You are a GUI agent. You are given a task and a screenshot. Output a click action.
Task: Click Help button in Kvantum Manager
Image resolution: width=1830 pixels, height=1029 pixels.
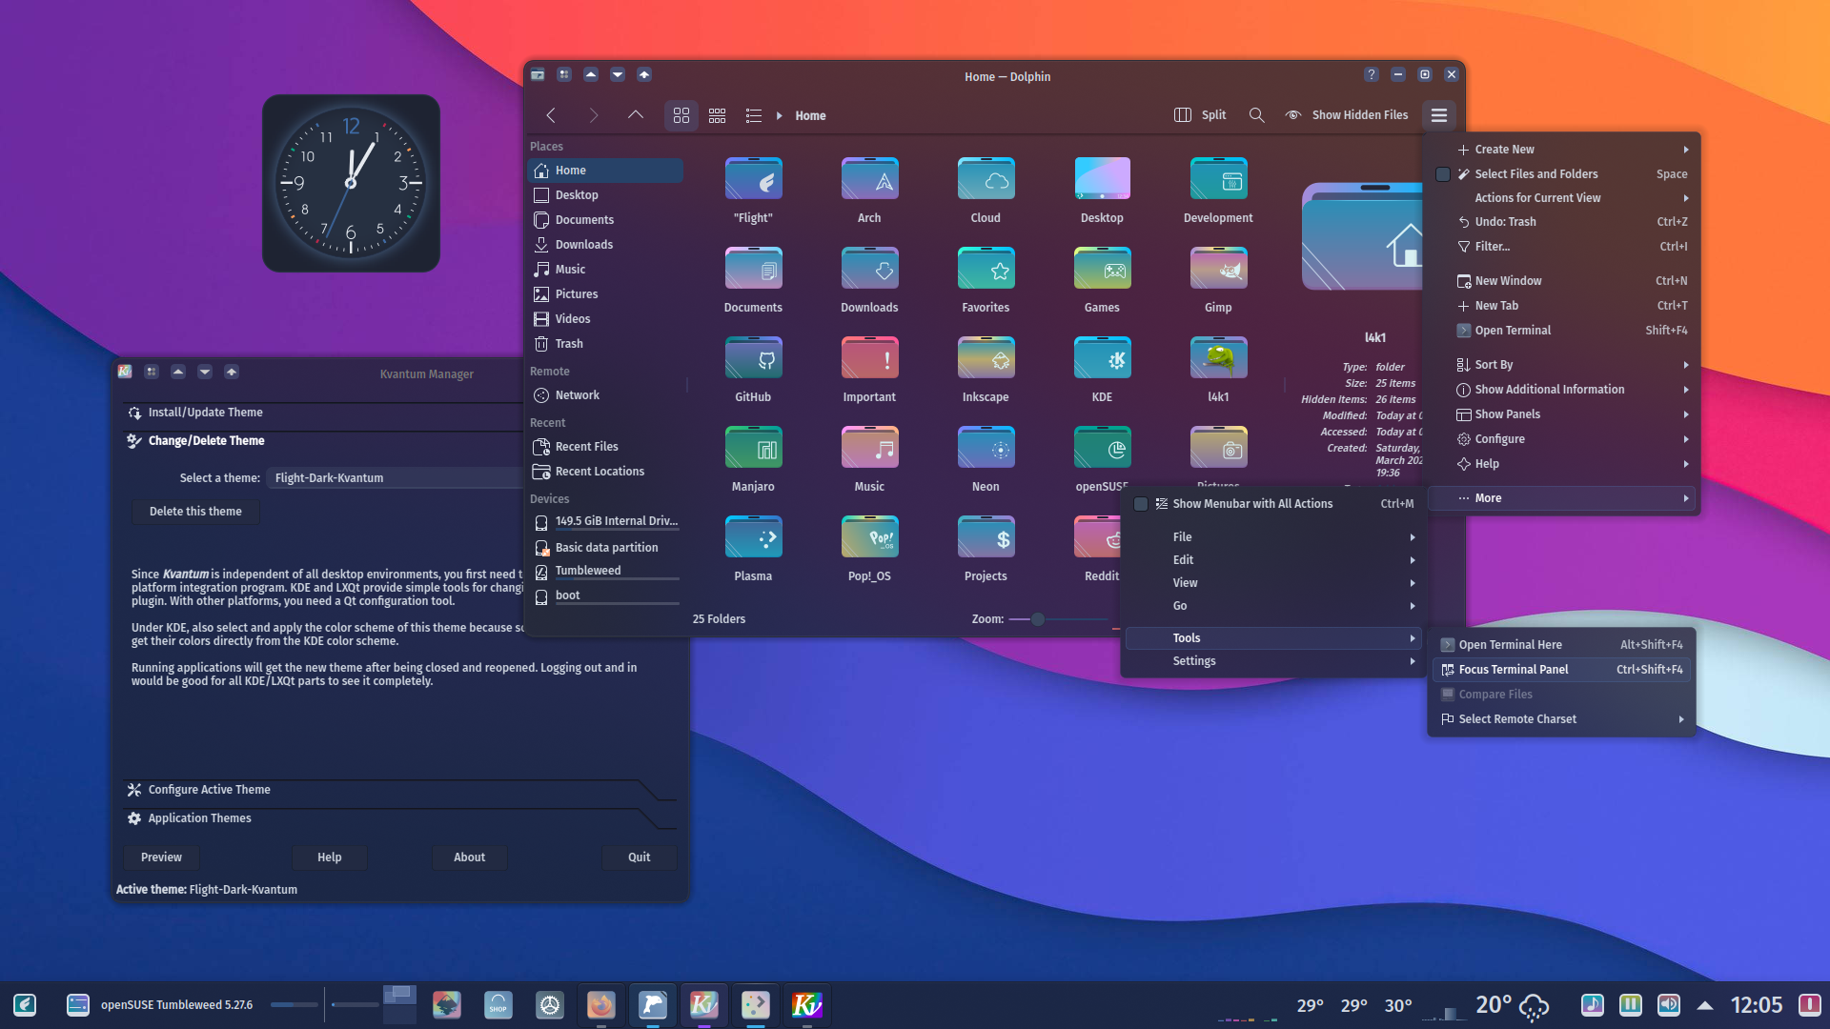click(329, 857)
